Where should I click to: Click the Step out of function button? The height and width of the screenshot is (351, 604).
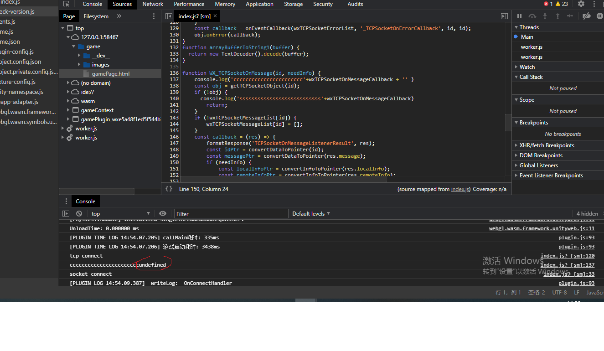[x=557, y=16]
